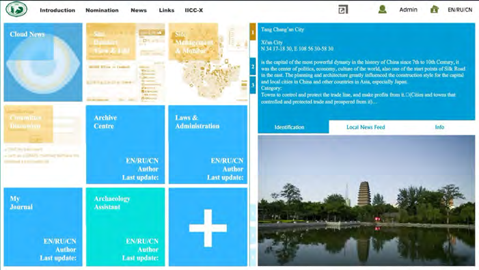Click the green home icon
The height and width of the screenshot is (270, 479).
coord(435,10)
